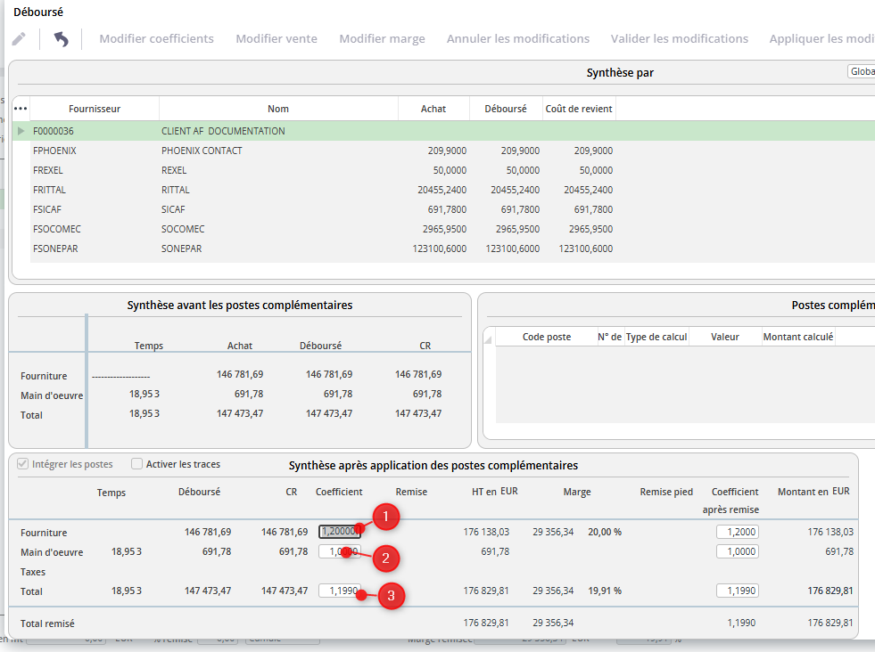Click the undo arrow icon
Image resolution: width=875 pixels, height=652 pixels.
(61, 39)
